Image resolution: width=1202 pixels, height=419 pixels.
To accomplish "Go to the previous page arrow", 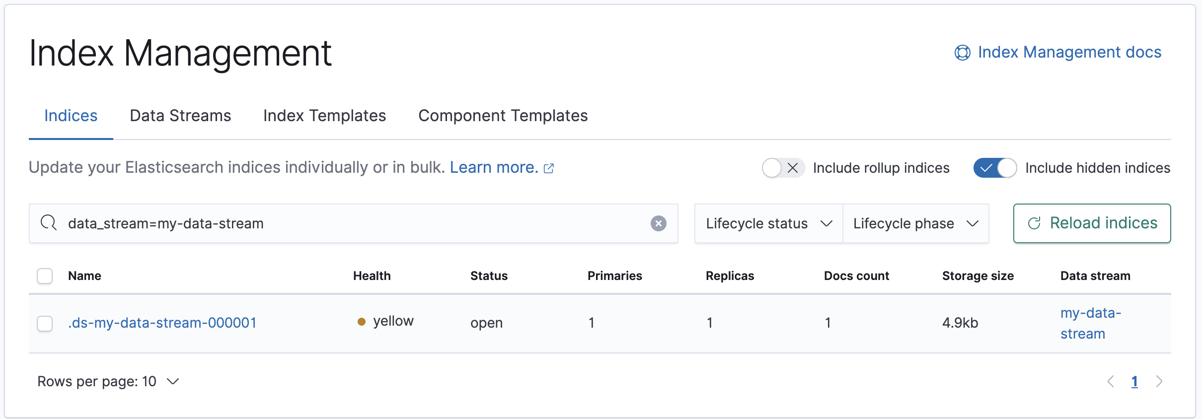I will coord(1111,381).
